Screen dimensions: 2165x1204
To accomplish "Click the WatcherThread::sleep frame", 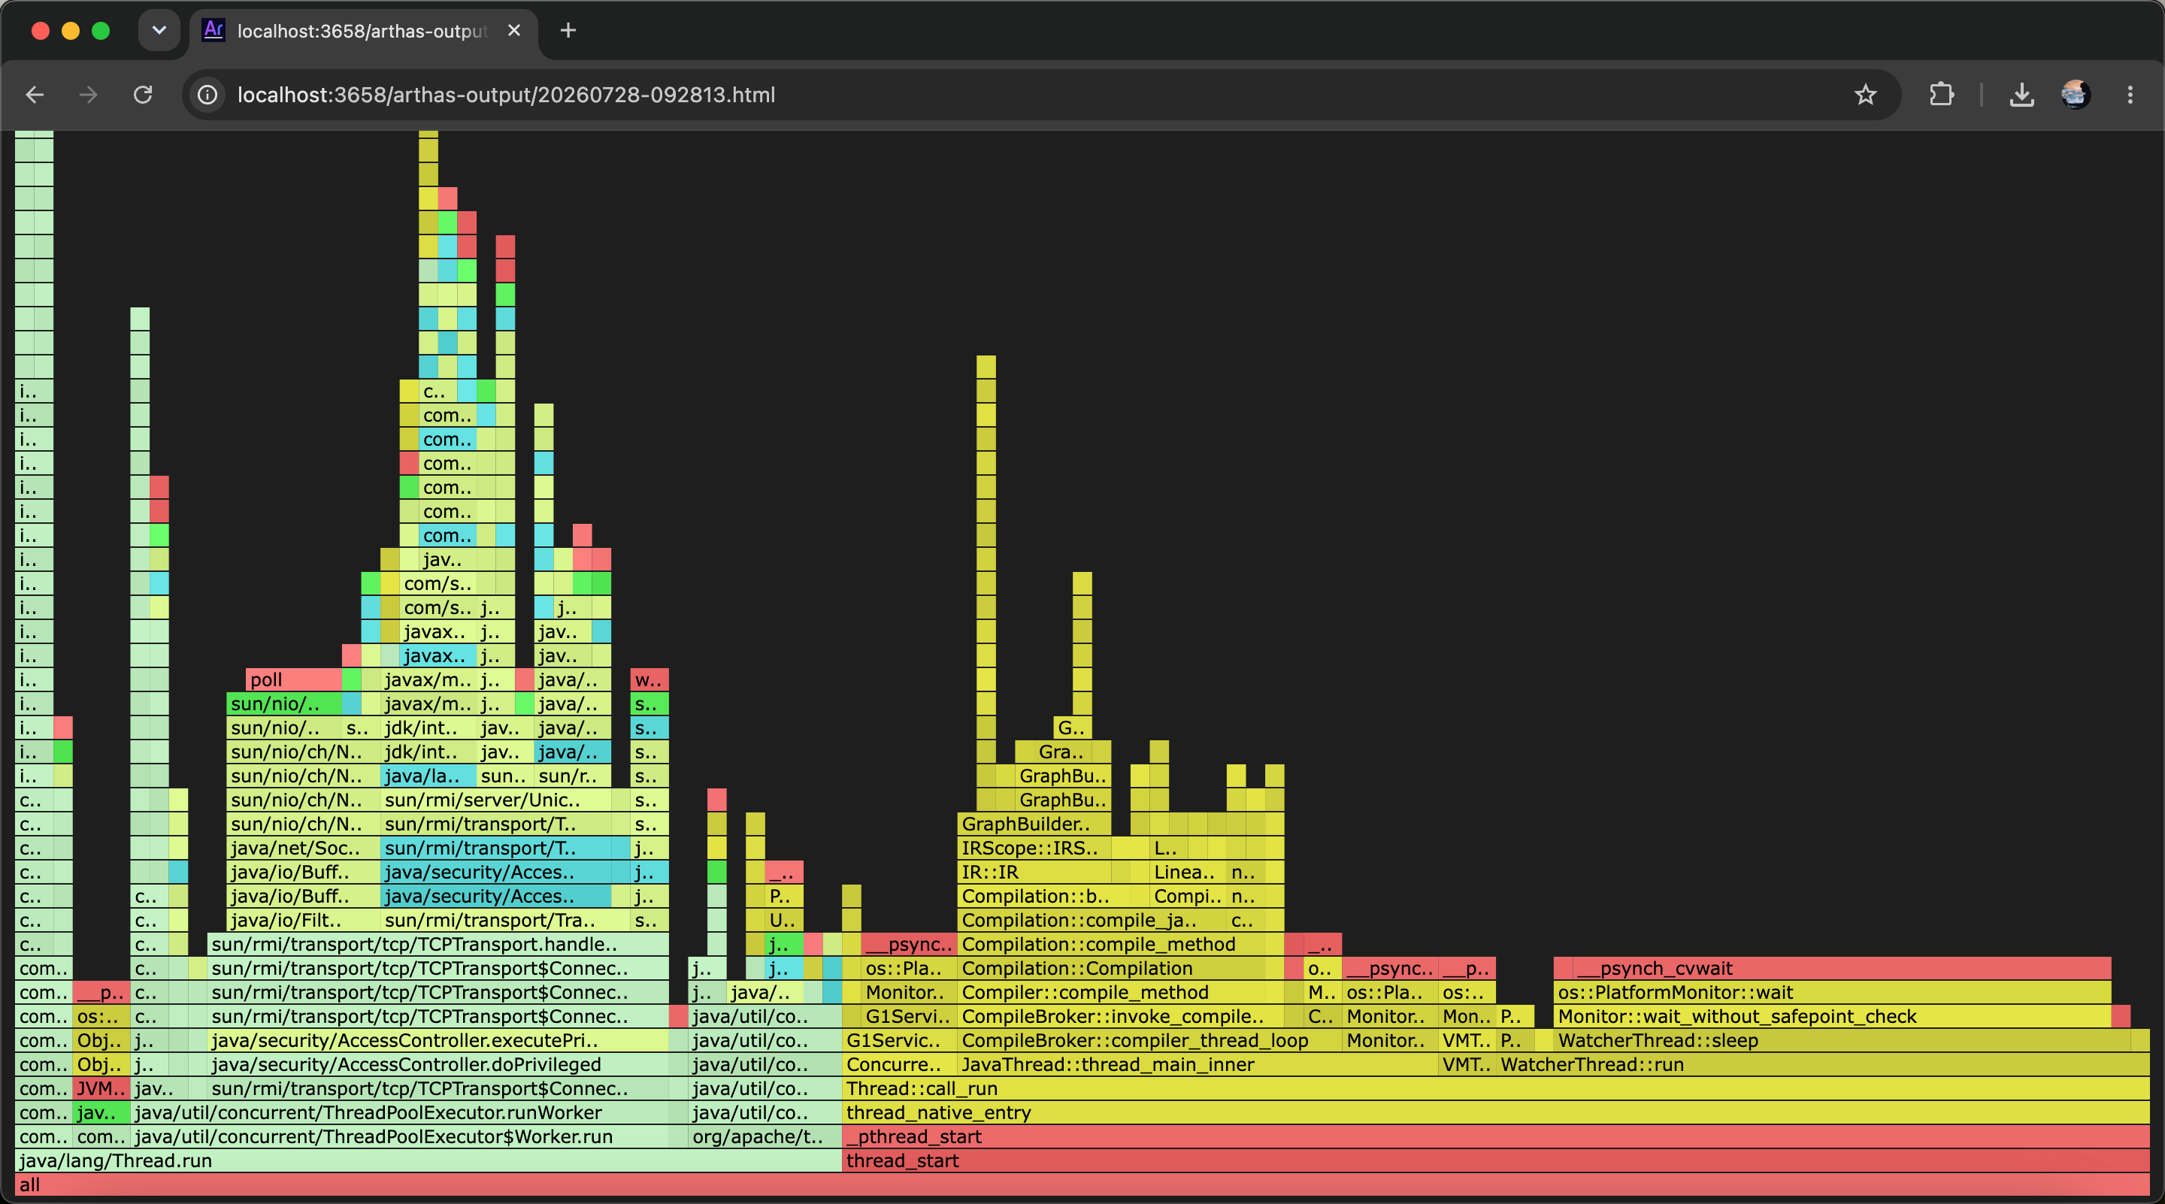I will click(x=1842, y=1040).
